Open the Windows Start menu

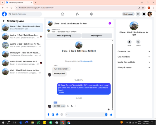[x=3, y=122]
